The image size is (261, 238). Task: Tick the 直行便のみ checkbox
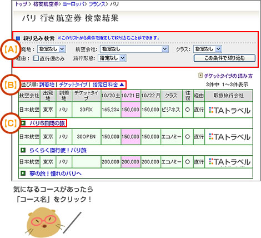36,58
